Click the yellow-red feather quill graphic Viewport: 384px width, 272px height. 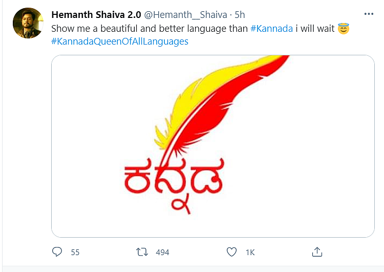coord(222,103)
